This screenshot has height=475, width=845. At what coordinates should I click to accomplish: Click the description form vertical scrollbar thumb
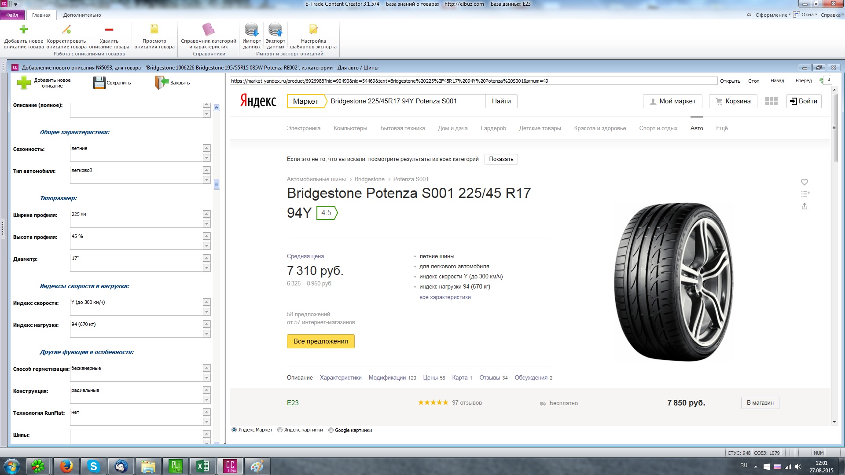point(217,184)
